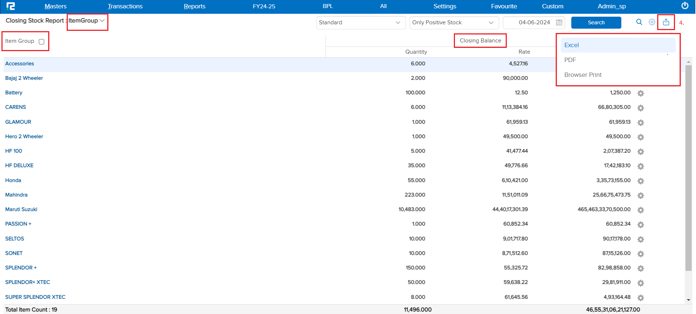Choose PDF export option

570,60
